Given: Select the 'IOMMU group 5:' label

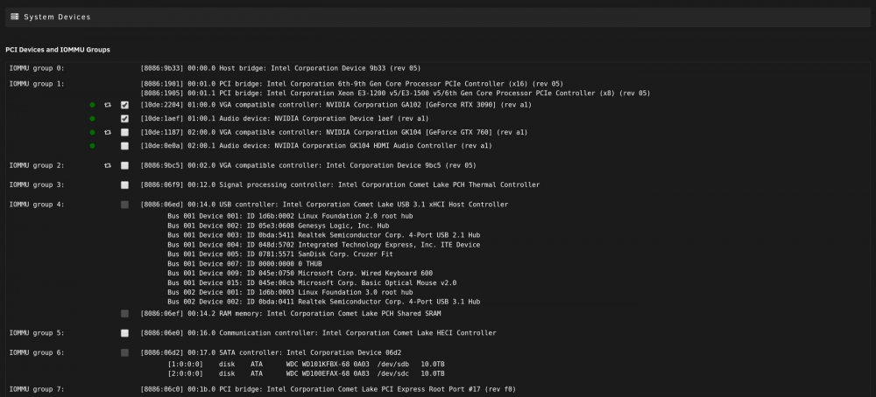Looking at the screenshot, I should click(x=37, y=333).
